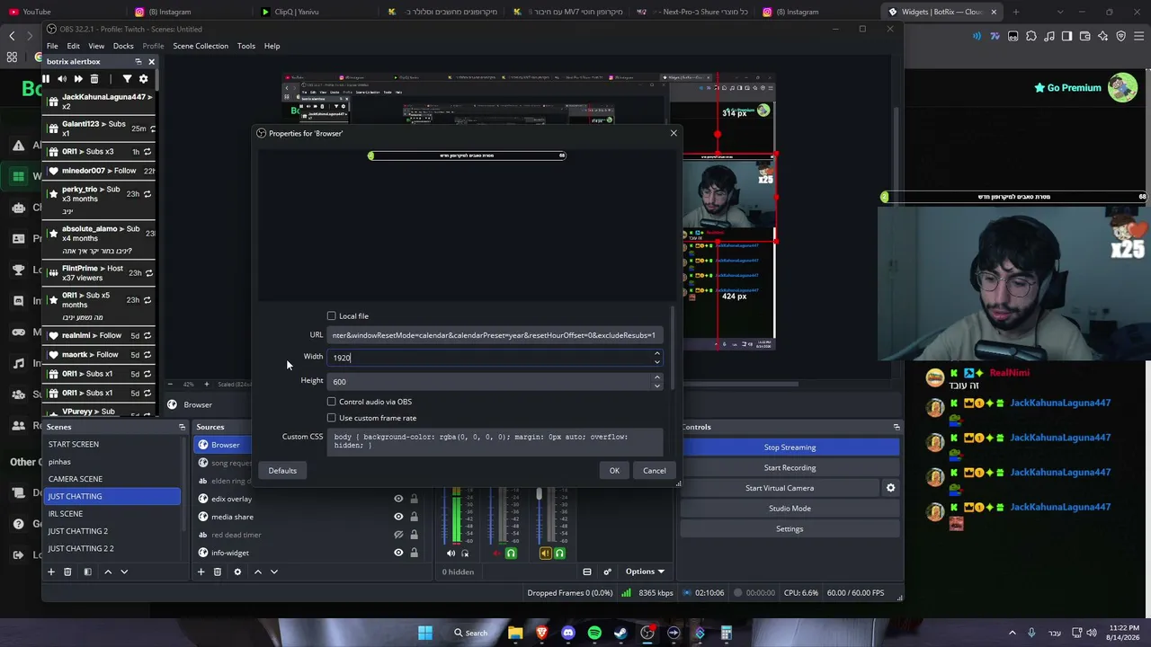The image size is (1151, 647).
Task: Move the selected source up
Action: coord(258,572)
